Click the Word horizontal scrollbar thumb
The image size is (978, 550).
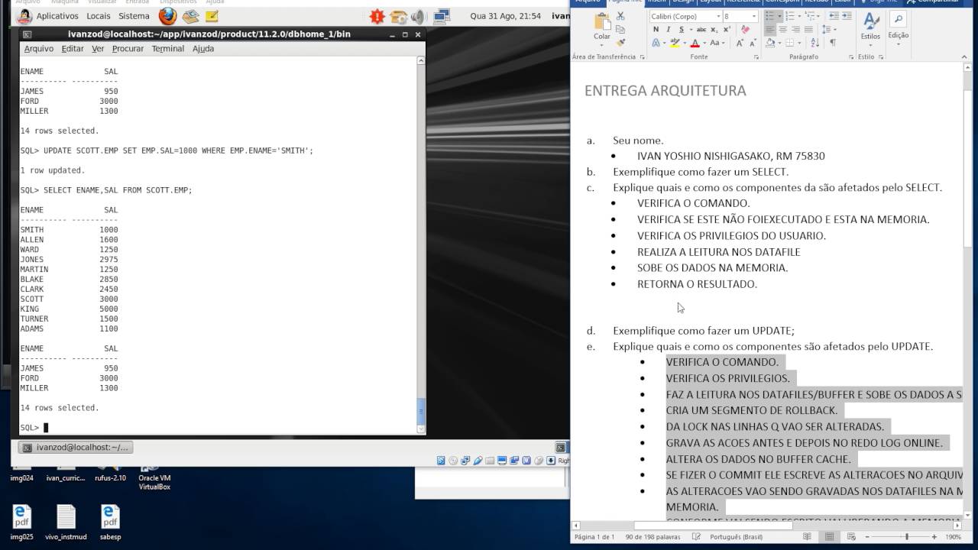[x=713, y=525]
